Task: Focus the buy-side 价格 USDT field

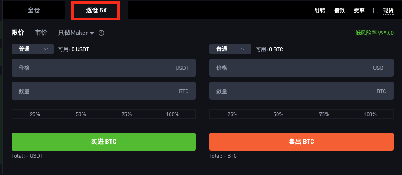Action: point(104,68)
